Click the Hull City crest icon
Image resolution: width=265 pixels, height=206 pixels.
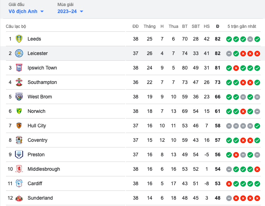(x=19, y=126)
